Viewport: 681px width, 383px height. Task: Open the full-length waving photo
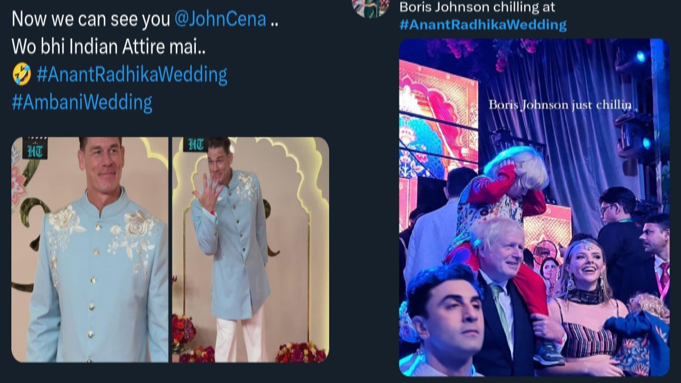[x=250, y=250]
